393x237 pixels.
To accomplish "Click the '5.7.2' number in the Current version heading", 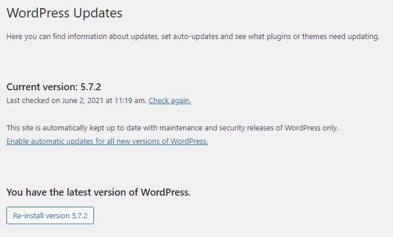I will 91,87.
